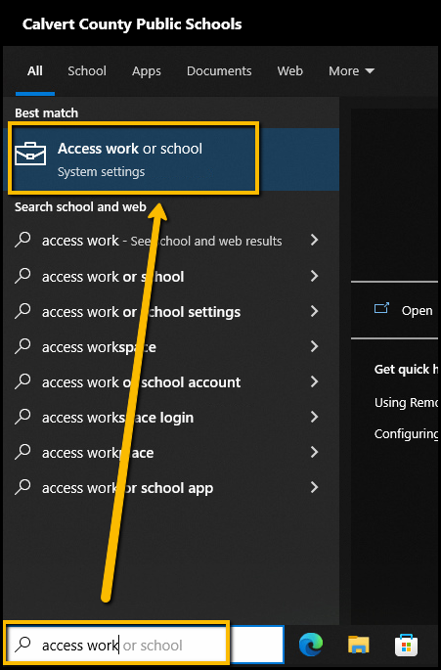Expand the More dropdown
Viewport: 441px width, 670px height.
coord(351,71)
